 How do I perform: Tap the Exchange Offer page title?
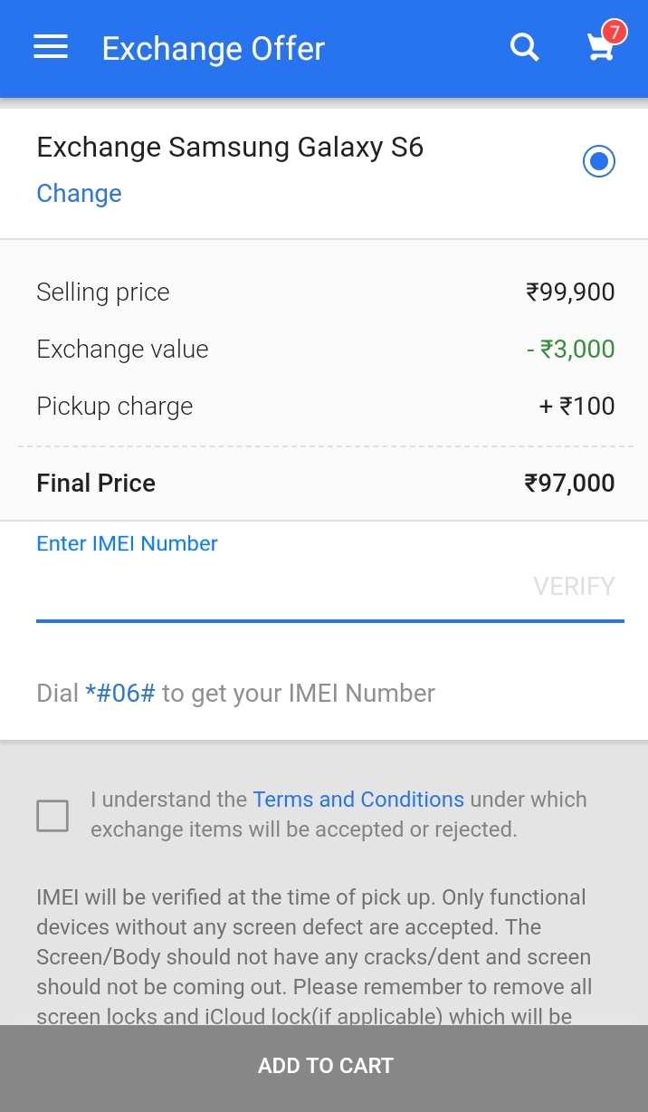[213, 49]
